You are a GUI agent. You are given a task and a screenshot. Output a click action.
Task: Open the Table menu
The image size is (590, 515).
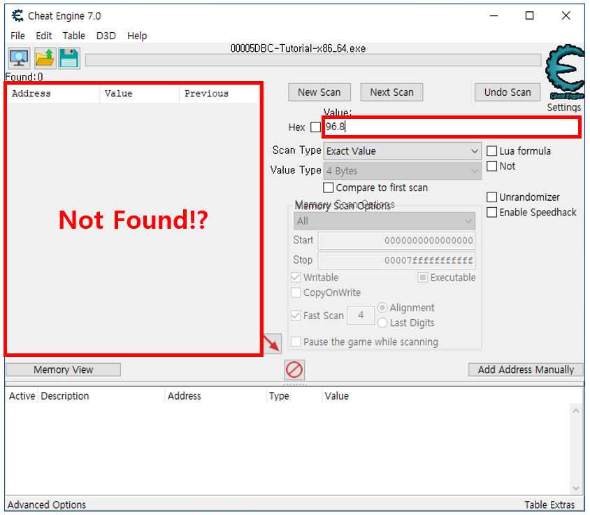point(74,36)
